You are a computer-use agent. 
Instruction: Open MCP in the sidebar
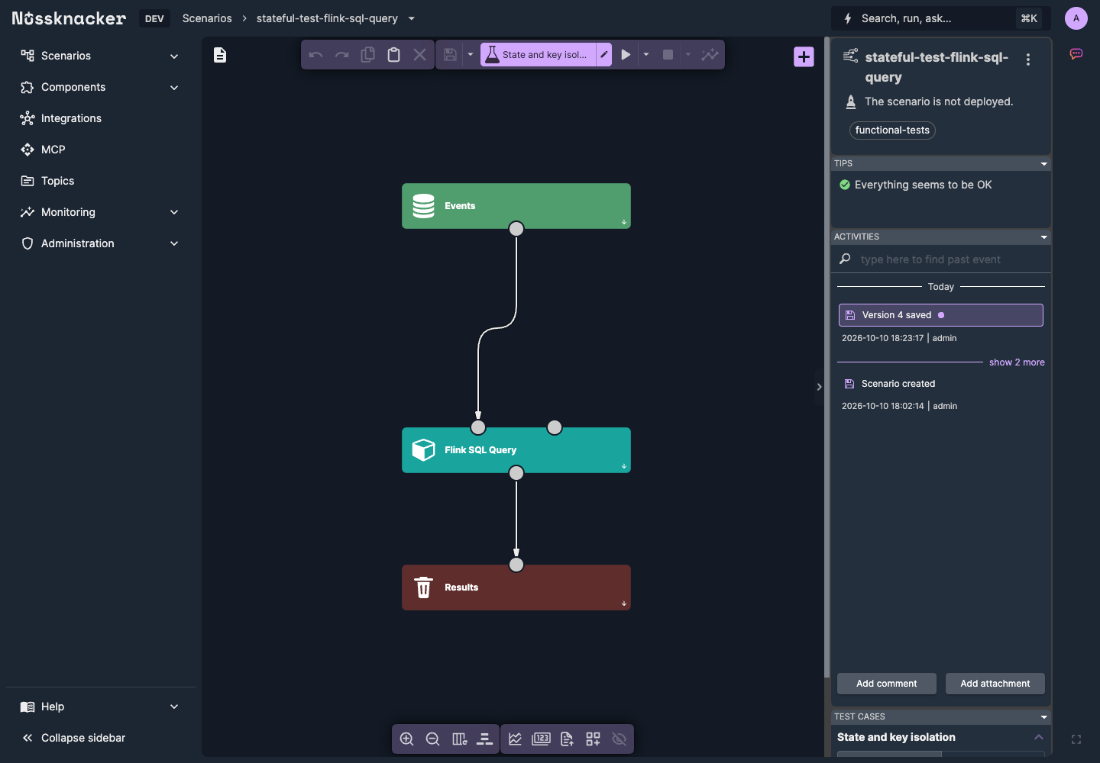click(101, 150)
